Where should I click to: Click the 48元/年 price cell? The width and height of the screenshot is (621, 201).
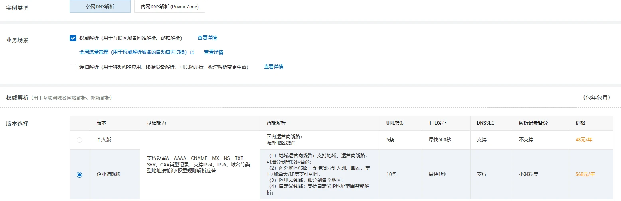(583, 140)
